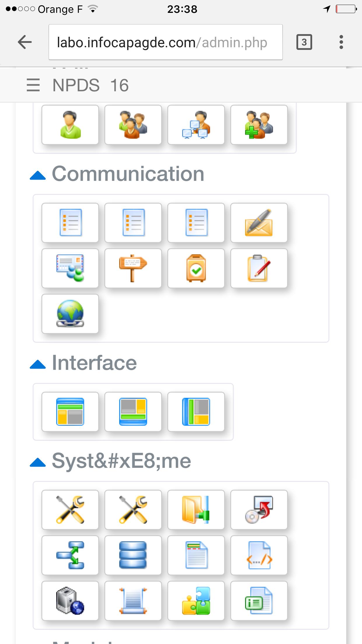Open the blue database stack icon
This screenshot has height=644, width=362.
(133, 555)
